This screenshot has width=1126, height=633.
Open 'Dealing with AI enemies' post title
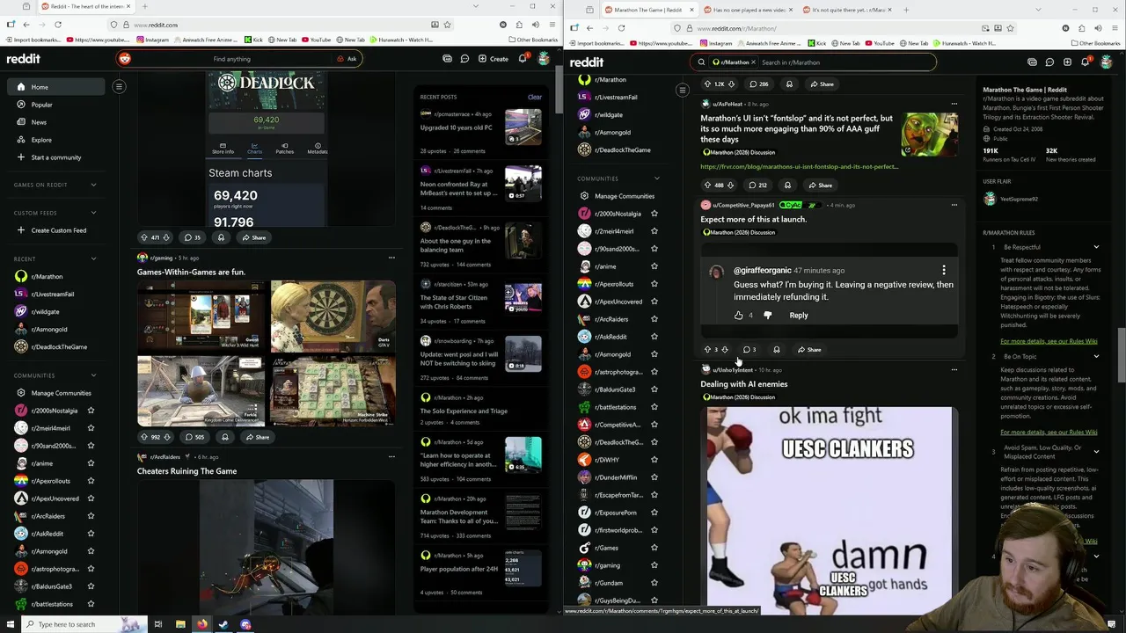tap(744, 384)
